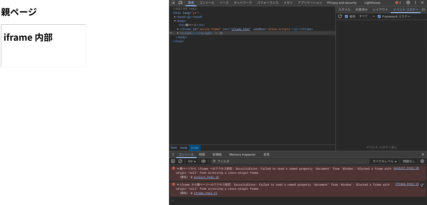Close the console drawer
Screen dimensions: 427x205
tap(423, 154)
